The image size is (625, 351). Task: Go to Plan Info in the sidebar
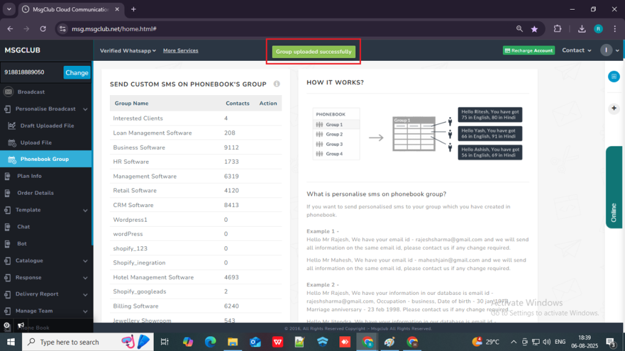tap(29, 176)
